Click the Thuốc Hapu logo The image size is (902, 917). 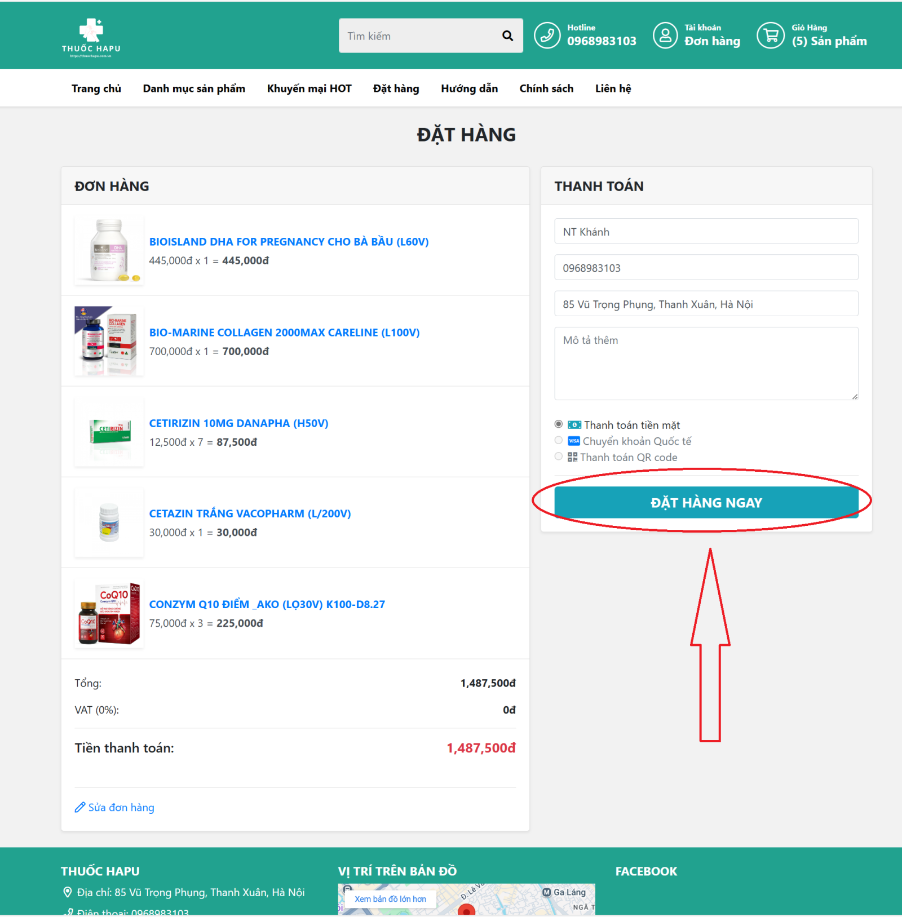[91, 38]
